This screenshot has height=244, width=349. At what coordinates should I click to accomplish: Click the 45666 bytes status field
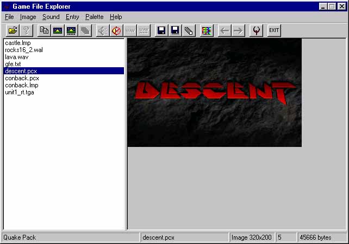click(322, 237)
